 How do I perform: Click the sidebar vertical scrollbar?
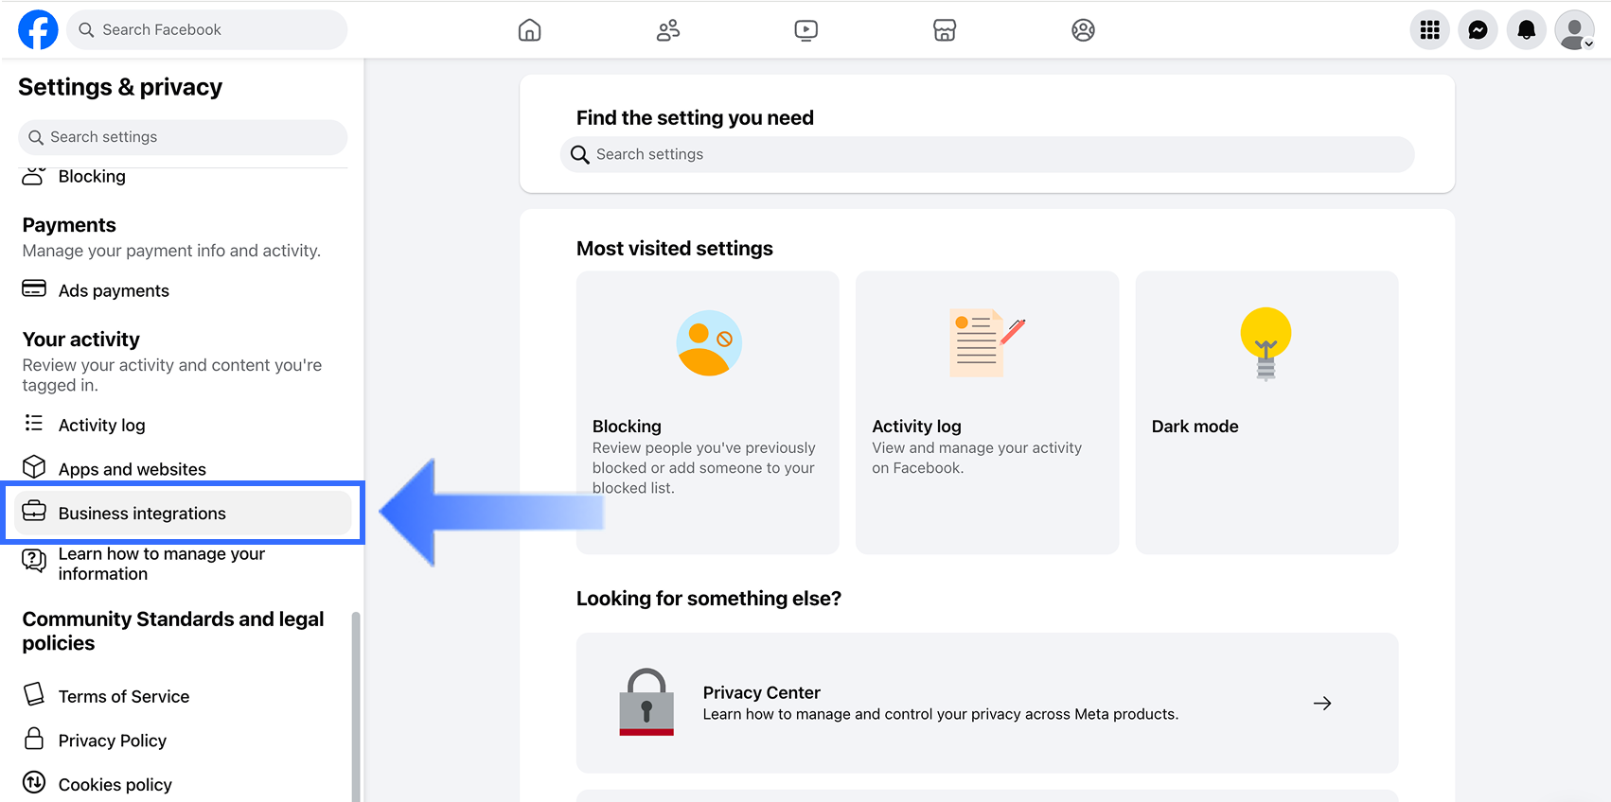[356, 706]
